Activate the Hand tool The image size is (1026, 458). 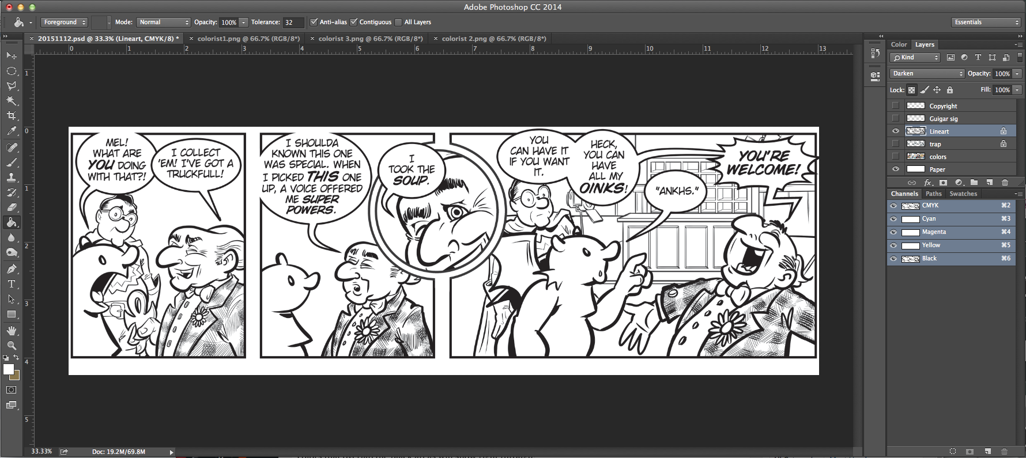12,331
